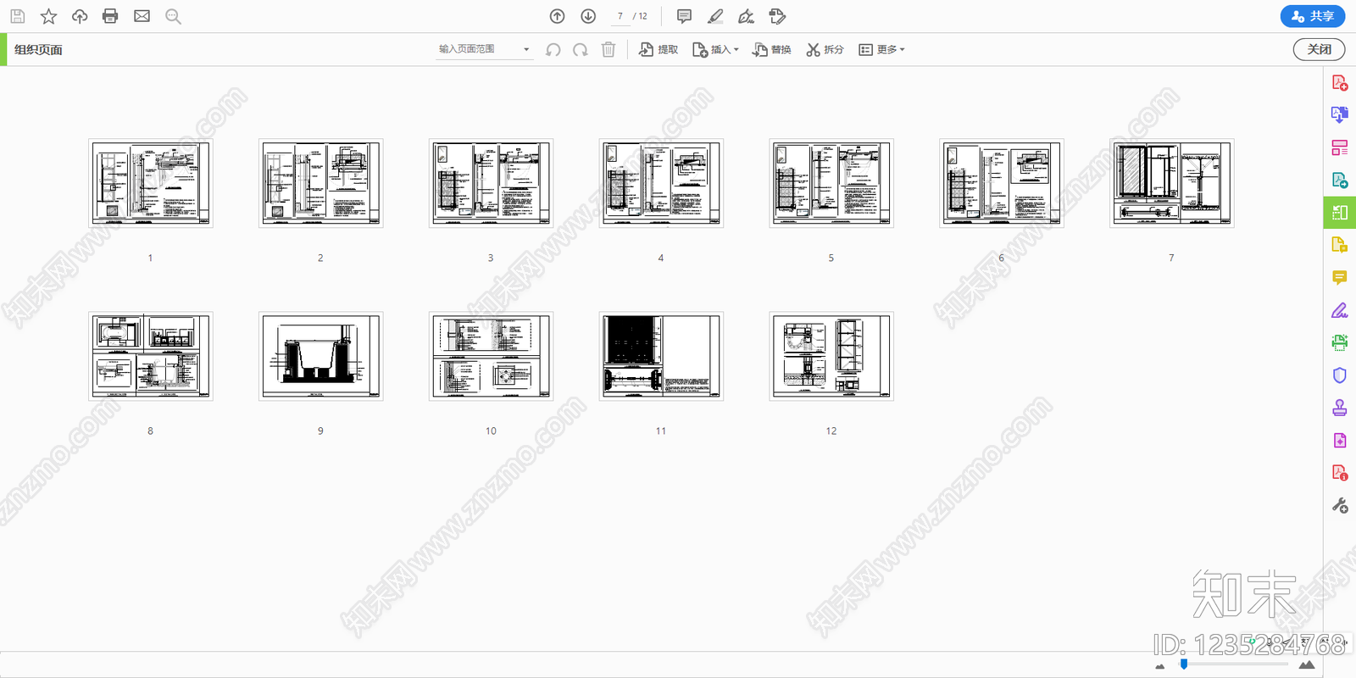Click the 提取 extract pages button
Screen dimensions: 1356x678
pos(659,50)
